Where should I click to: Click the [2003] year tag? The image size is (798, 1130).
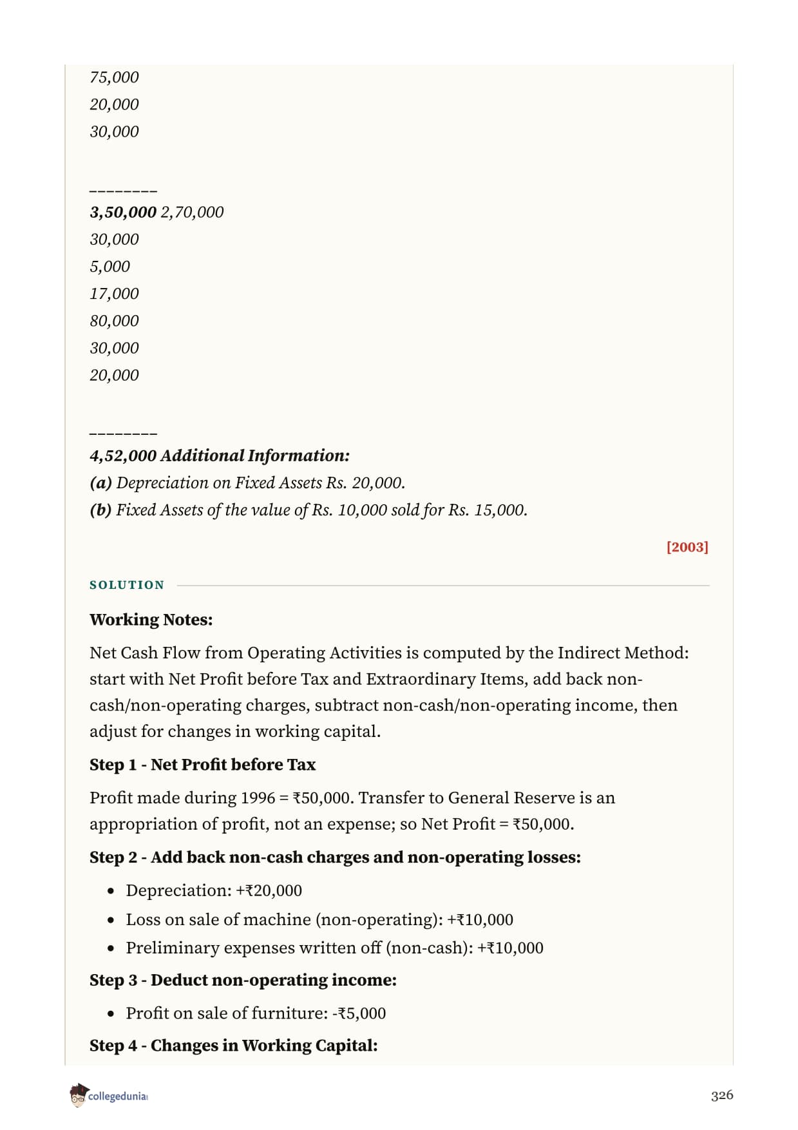click(x=687, y=547)
